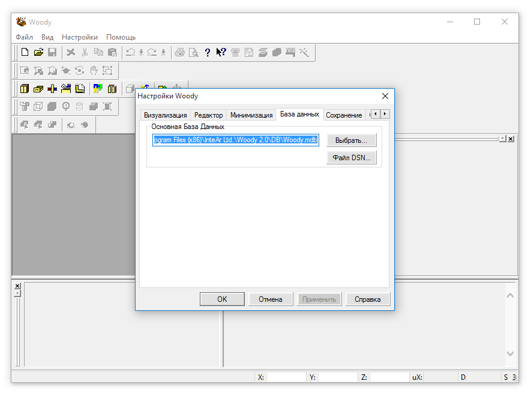Click the yellow cabinet icon
This screenshot has height=393, width=531.
25,89
